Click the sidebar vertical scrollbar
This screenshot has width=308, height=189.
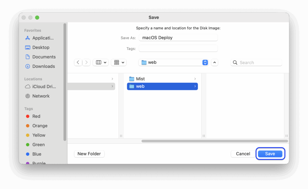pyautogui.click(x=65, y=82)
